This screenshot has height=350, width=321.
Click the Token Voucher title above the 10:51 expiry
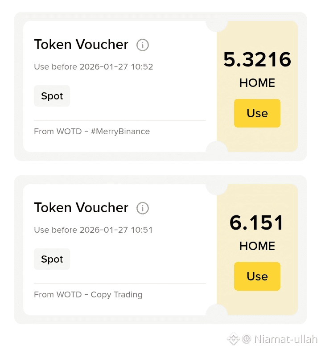81,208
